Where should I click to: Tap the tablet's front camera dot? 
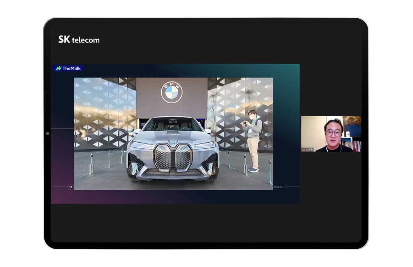(x=48, y=133)
